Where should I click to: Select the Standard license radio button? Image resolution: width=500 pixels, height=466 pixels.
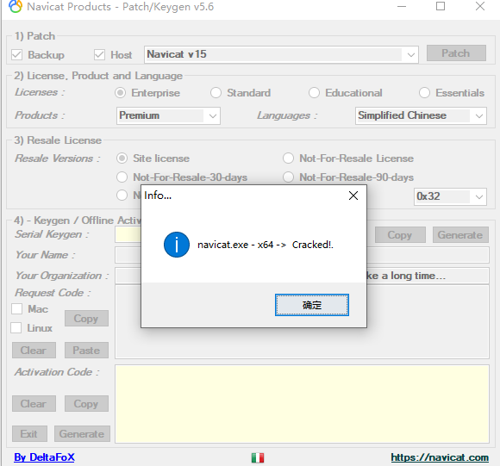[x=216, y=93]
